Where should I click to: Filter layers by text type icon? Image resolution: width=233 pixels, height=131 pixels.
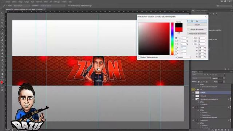[x=210, y=74]
